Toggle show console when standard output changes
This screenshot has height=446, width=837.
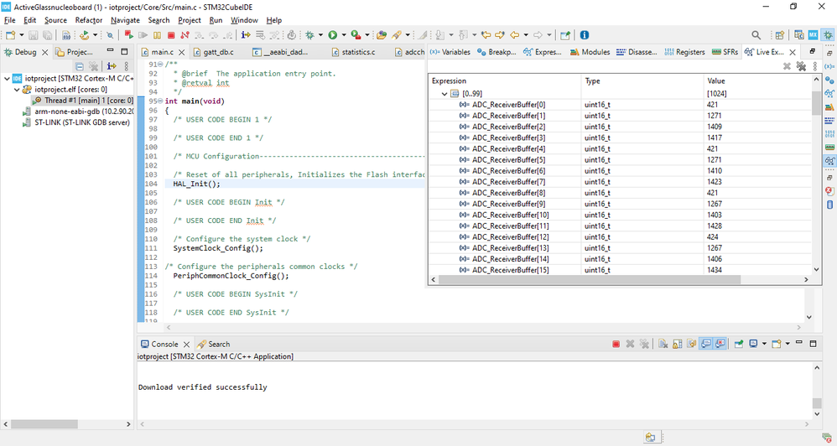[705, 344]
